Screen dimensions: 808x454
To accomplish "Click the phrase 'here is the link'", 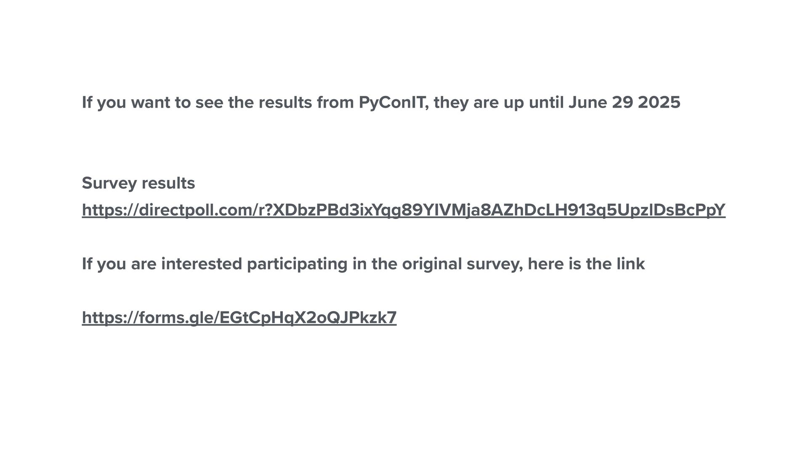I will coord(586,264).
